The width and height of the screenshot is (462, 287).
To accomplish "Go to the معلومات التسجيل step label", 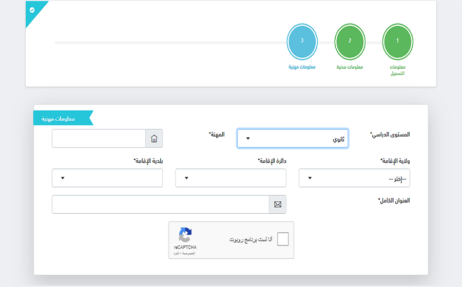I will click(x=397, y=70).
